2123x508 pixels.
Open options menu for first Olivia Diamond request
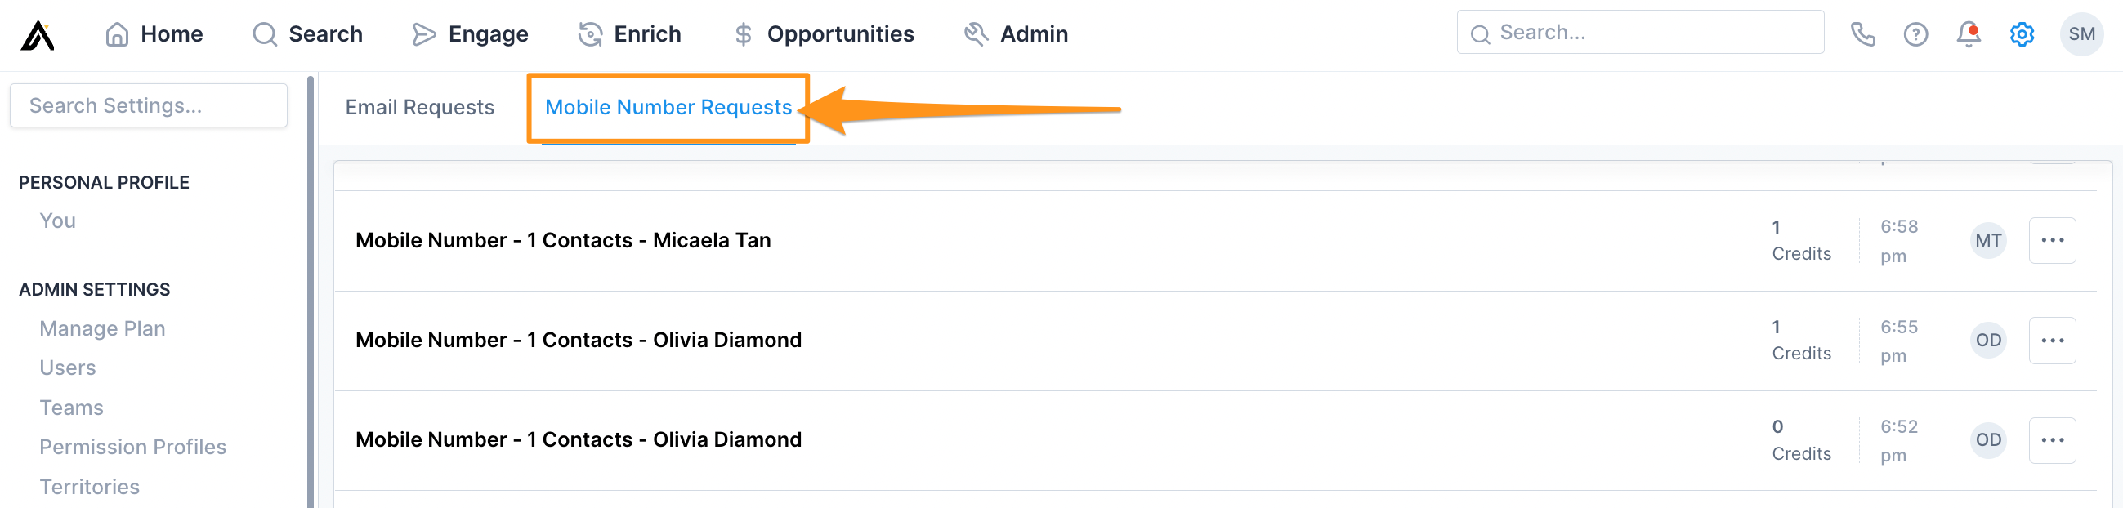click(2053, 340)
